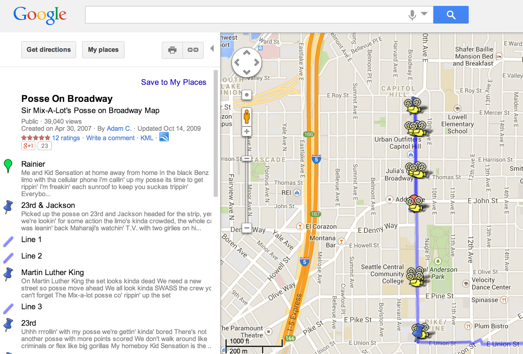Print the map with the printer icon
This screenshot has width=523, height=354.
(x=172, y=50)
